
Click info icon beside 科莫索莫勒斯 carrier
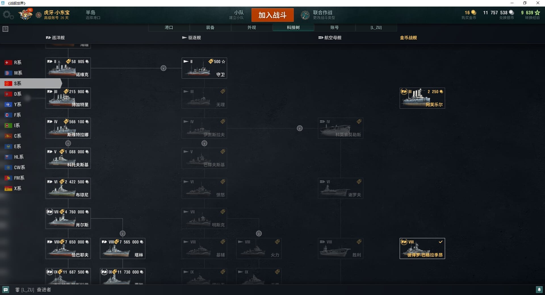[x=300, y=128]
